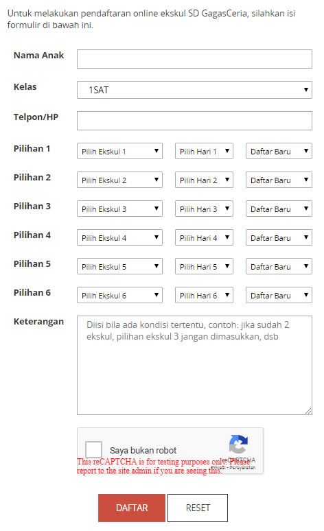324x531 pixels.
Task: Click the RESET button
Action: pyautogui.click(x=198, y=508)
